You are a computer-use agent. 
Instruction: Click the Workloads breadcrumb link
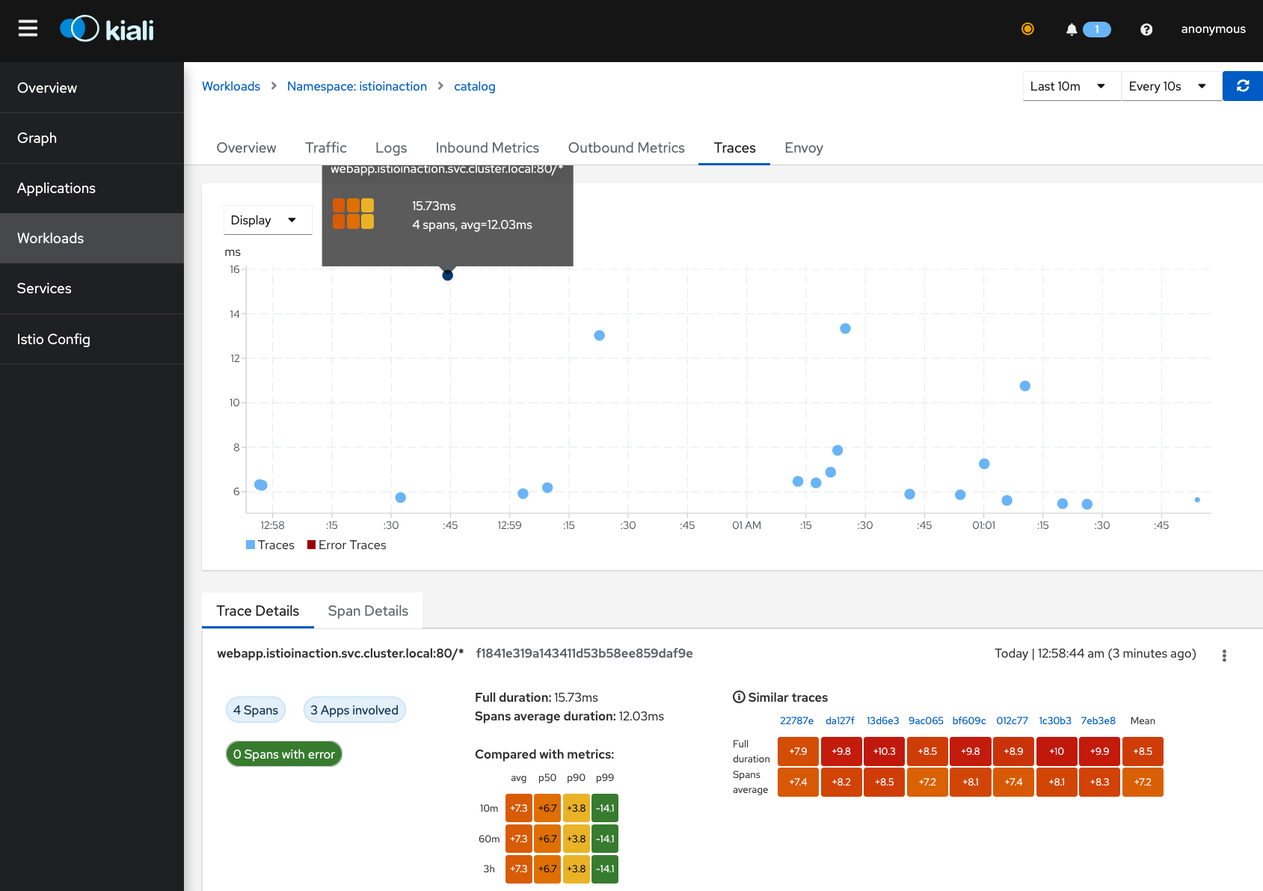tap(231, 86)
